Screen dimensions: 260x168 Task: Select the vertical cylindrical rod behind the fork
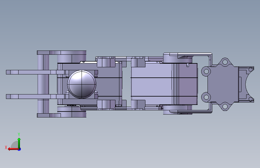(x=43, y=84)
